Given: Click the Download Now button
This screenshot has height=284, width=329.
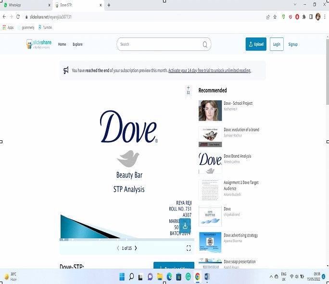Looking at the screenshot, I should click(x=174, y=265).
